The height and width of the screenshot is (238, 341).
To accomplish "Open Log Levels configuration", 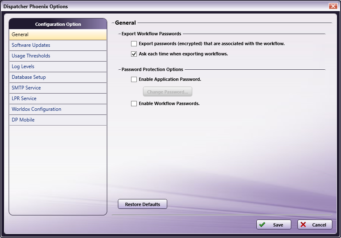I will pos(58,66).
